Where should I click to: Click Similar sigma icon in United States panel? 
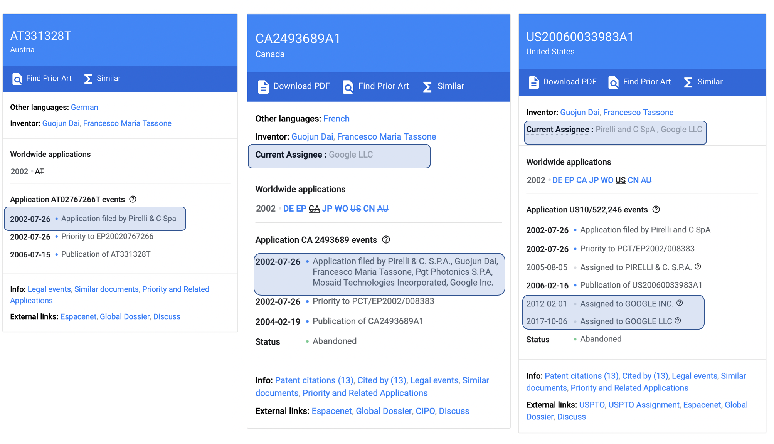coord(688,82)
